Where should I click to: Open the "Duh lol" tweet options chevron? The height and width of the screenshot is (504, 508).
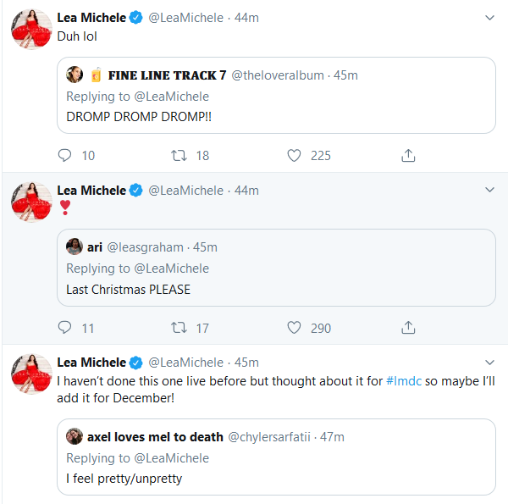[x=489, y=18]
